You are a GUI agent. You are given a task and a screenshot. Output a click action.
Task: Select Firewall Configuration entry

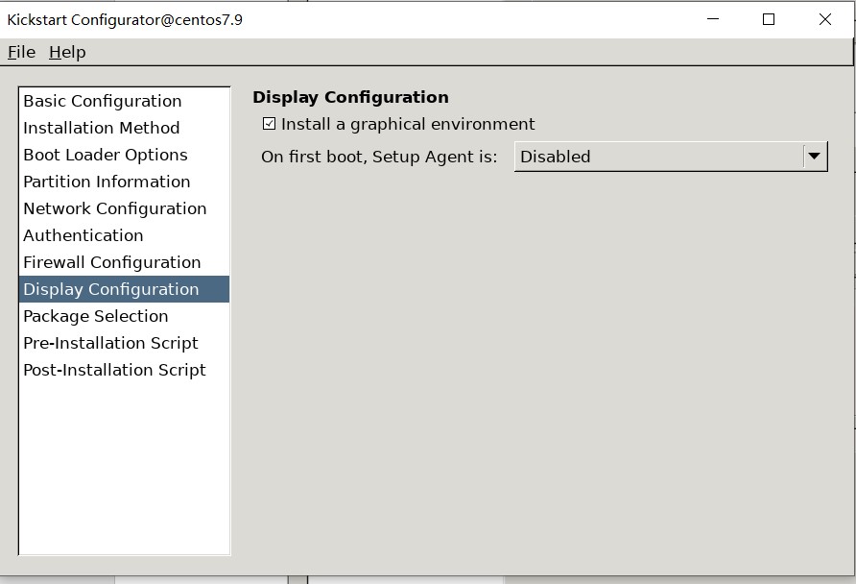point(111,262)
